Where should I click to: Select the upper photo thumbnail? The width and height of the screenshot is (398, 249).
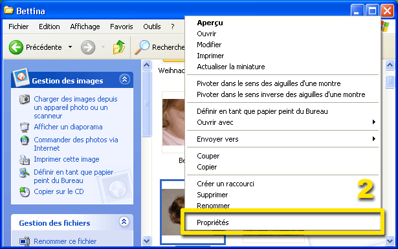point(173,122)
